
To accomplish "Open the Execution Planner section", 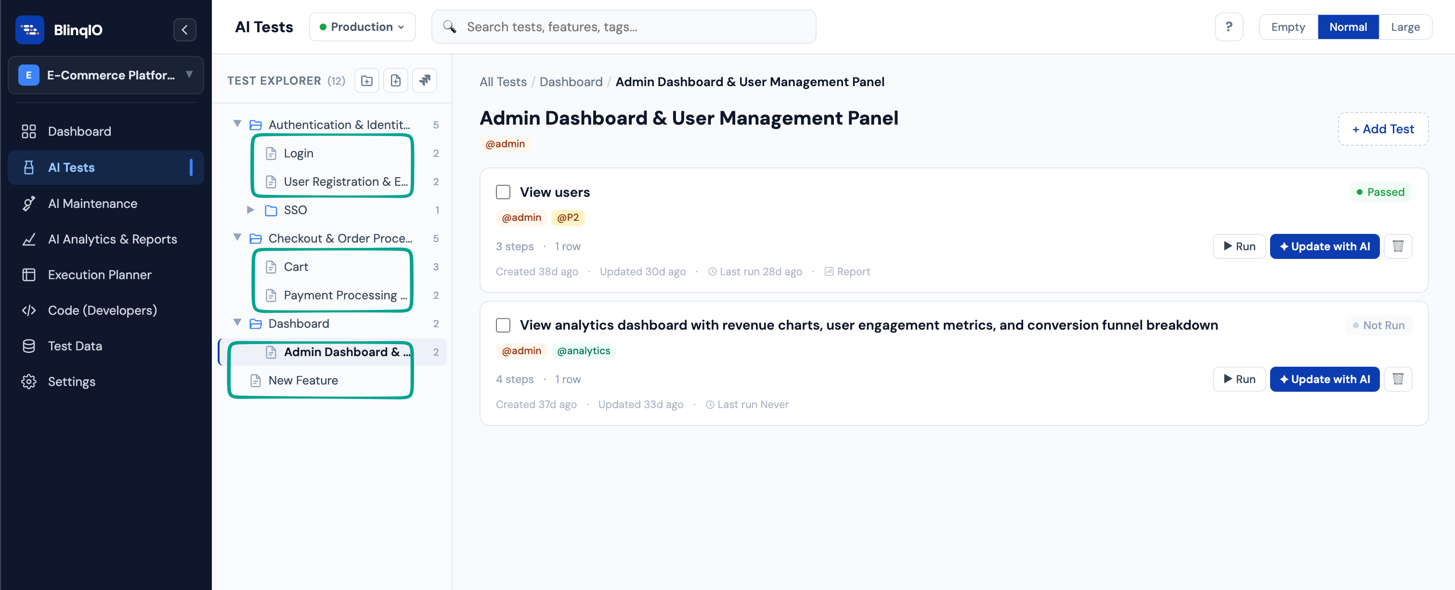I will coord(99,274).
